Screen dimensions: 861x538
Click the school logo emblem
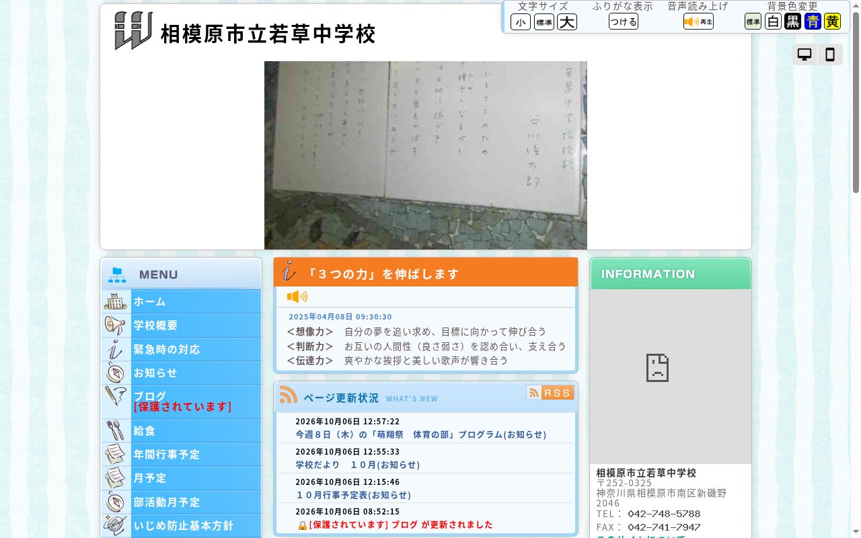[x=133, y=31]
